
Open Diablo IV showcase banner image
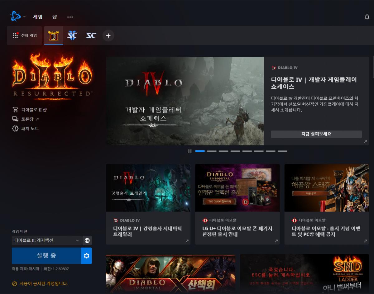[185, 101]
